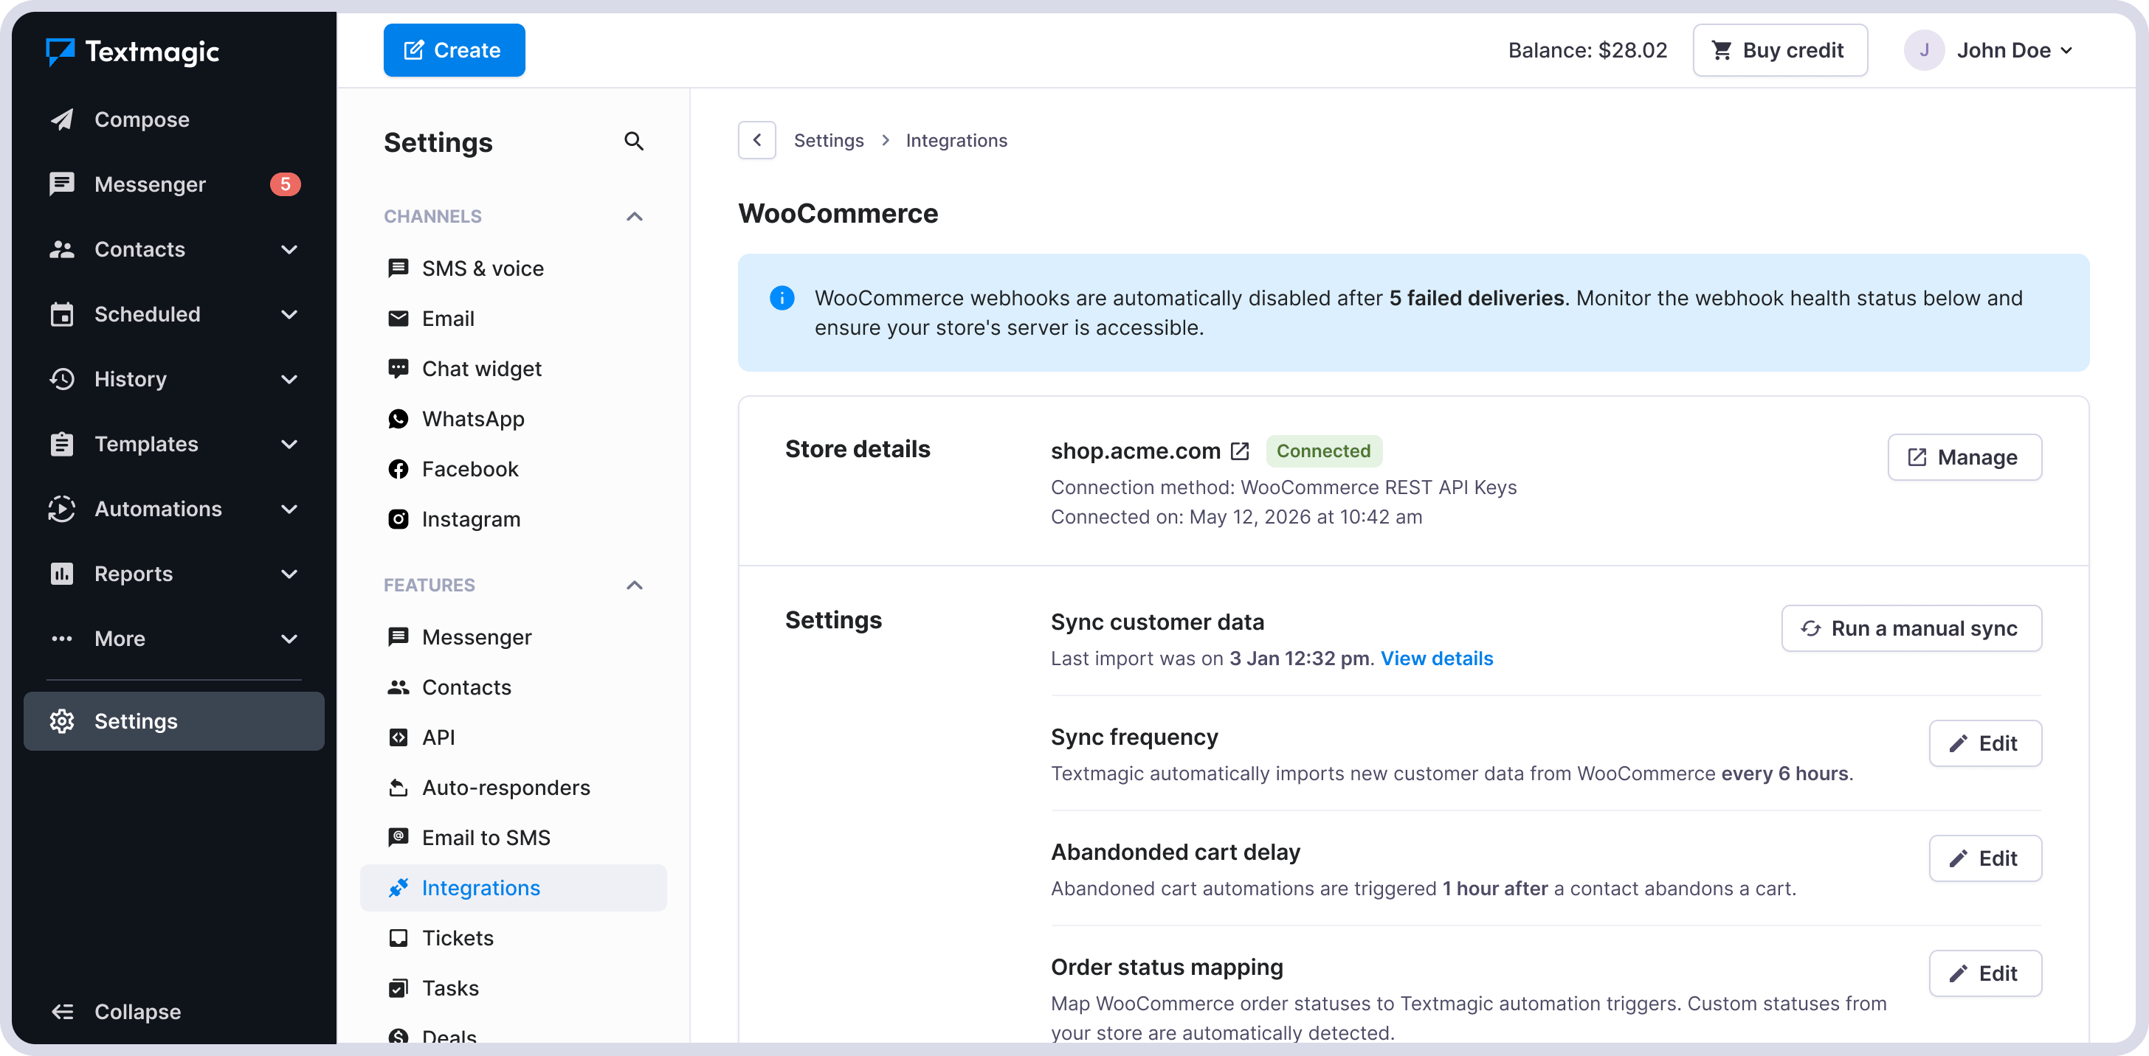Click the API code icon

click(399, 737)
